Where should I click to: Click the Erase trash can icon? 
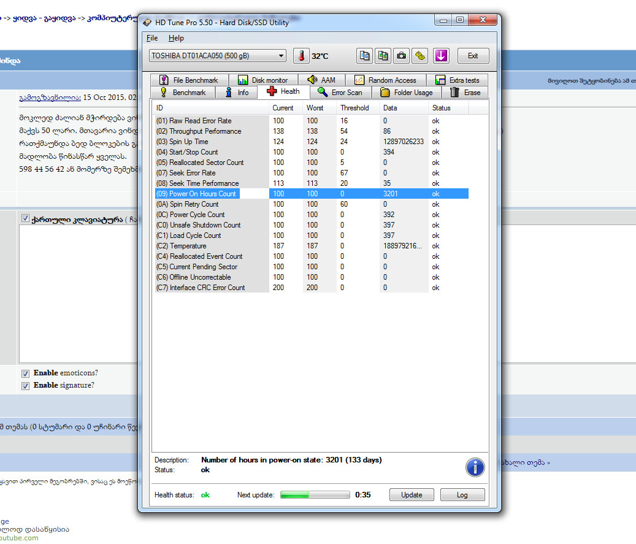pyautogui.click(x=454, y=92)
